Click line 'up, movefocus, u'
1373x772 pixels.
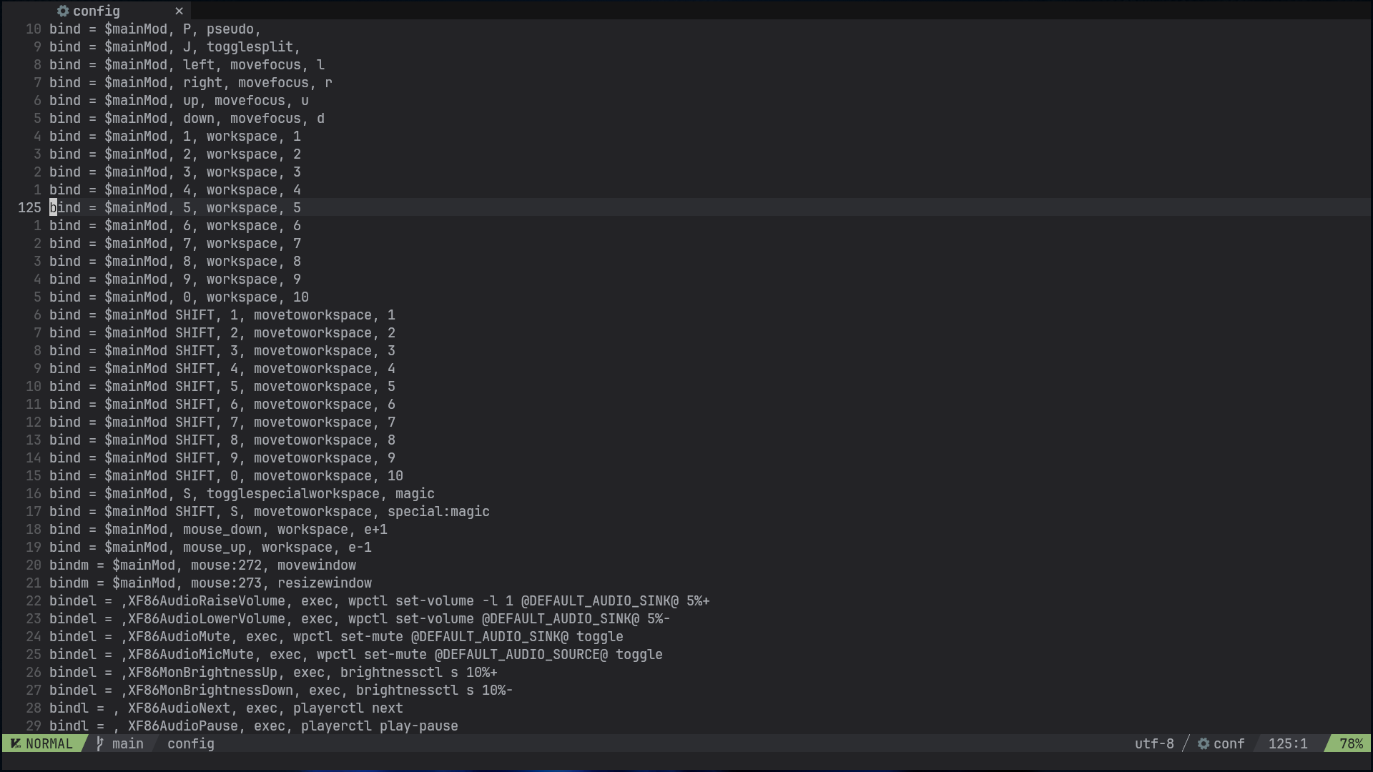179,100
